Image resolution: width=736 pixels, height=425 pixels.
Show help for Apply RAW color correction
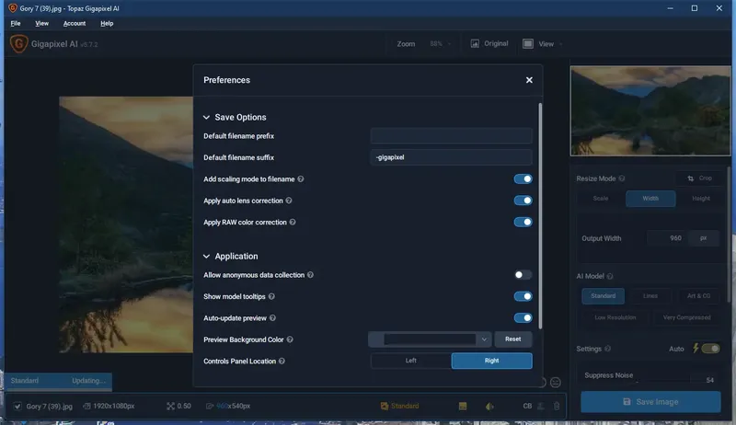click(x=293, y=222)
